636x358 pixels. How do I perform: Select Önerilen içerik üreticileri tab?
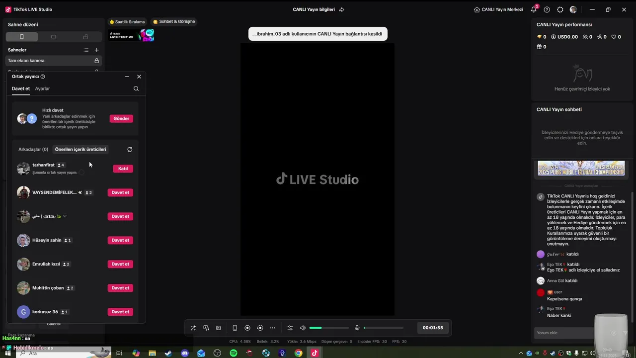80,149
